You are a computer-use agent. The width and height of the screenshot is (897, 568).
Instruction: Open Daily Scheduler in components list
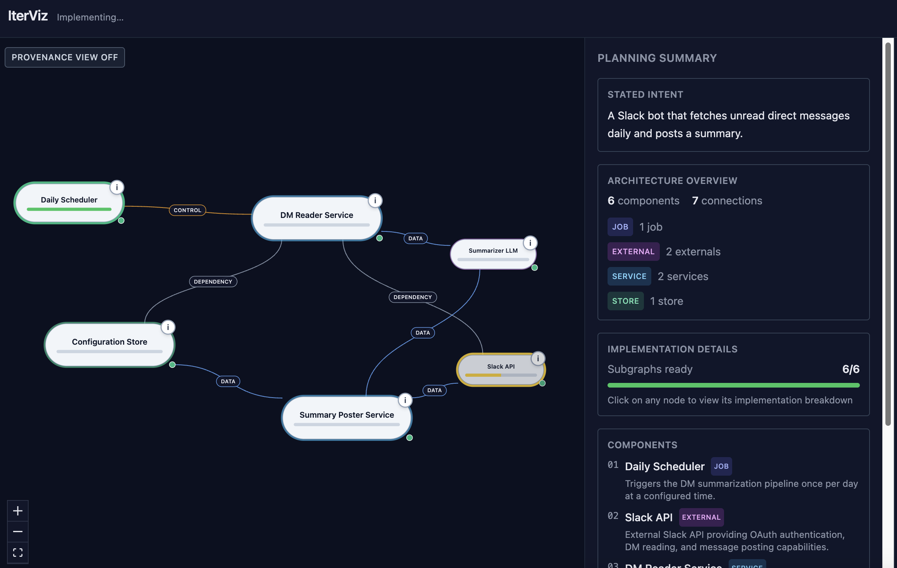tap(664, 466)
